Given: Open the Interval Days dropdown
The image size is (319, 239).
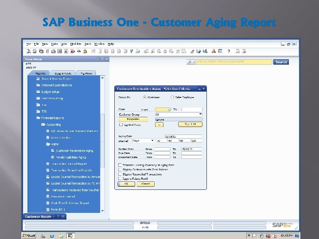Looking at the screenshot, I should point(152,141).
